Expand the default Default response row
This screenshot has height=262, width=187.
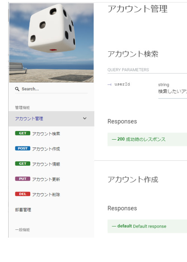coord(147,226)
